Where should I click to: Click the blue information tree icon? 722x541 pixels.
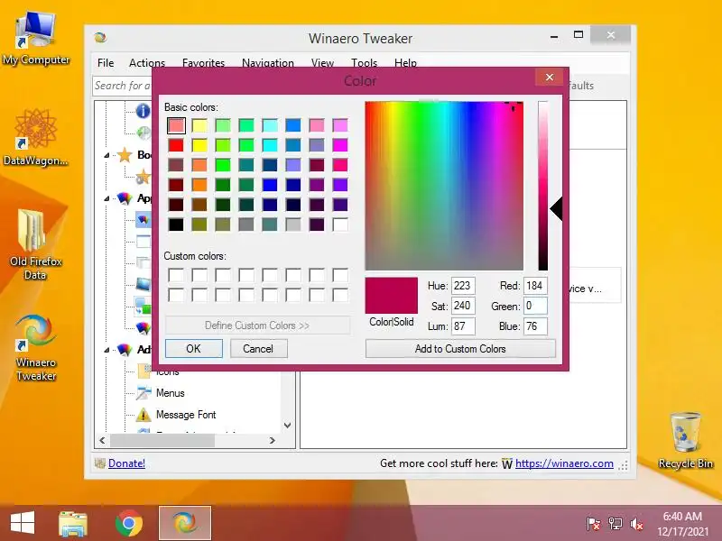point(143,110)
